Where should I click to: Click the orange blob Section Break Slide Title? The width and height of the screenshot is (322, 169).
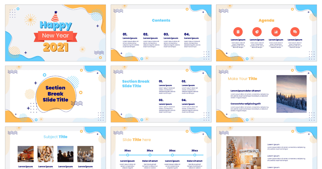pos(56,94)
